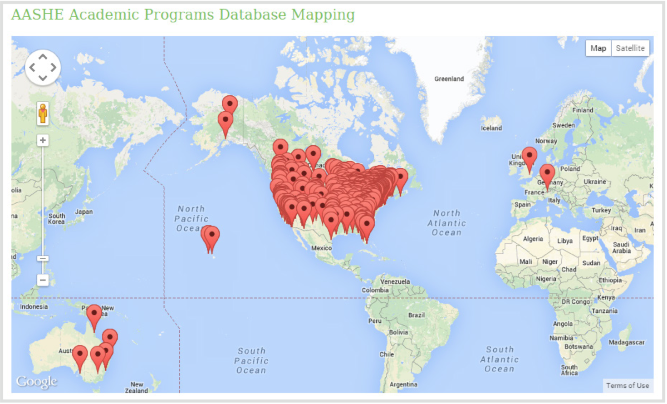Zoom in with the plus button
The width and height of the screenshot is (667, 404).
43,140
